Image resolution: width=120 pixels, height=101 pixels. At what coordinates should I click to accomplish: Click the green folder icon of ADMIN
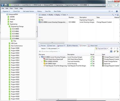point(8,17)
